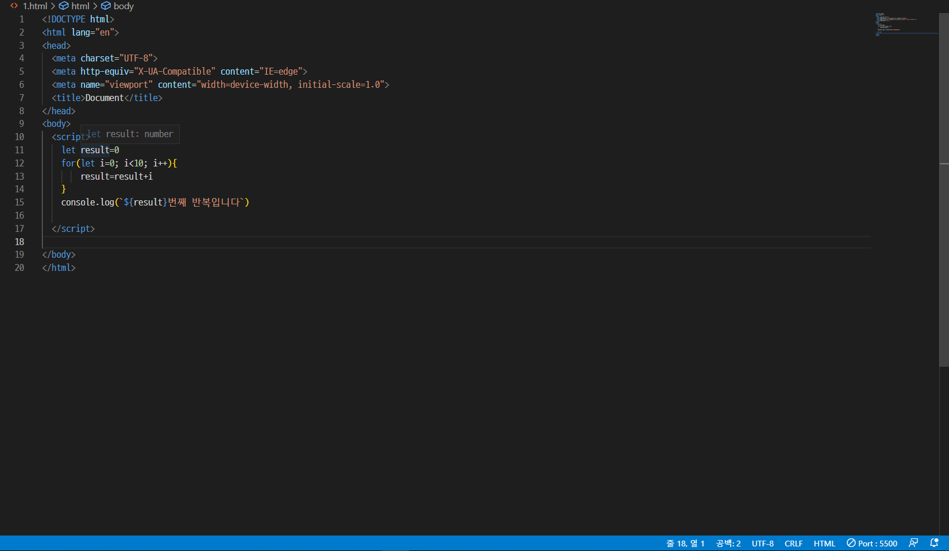The image size is (949, 551).
Task: Click the HTML file icon in breadcrumb
Action: click(x=14, y=6)
